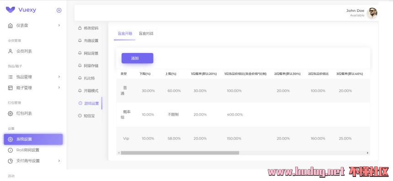Screen dimensions: 393x181
Task: Select 游戏设置 settings label
Action: [91, 103]
